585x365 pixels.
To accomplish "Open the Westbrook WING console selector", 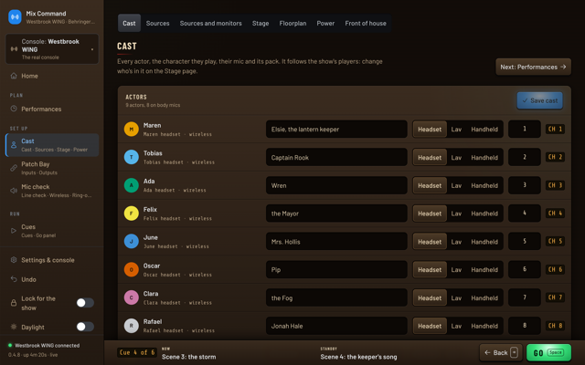I will point(52,48).
